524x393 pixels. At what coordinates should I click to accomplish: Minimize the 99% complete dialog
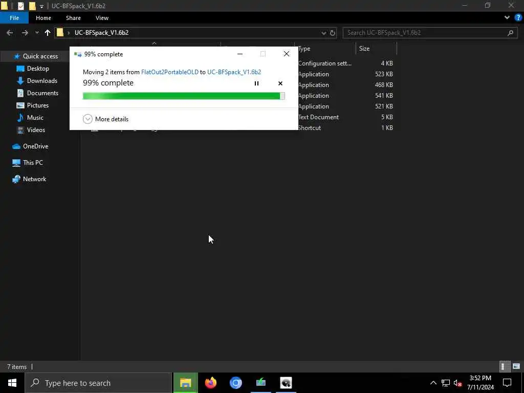(239, 54)
